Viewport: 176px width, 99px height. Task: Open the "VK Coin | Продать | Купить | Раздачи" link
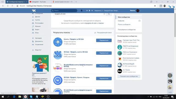click(76, 78)
